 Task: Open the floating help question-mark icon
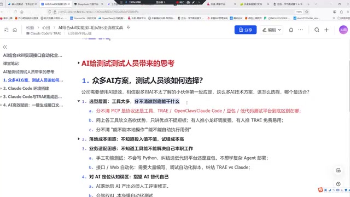[x=339, y=184]
